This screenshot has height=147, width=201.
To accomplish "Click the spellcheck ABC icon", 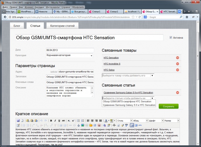I will point(126,125).
